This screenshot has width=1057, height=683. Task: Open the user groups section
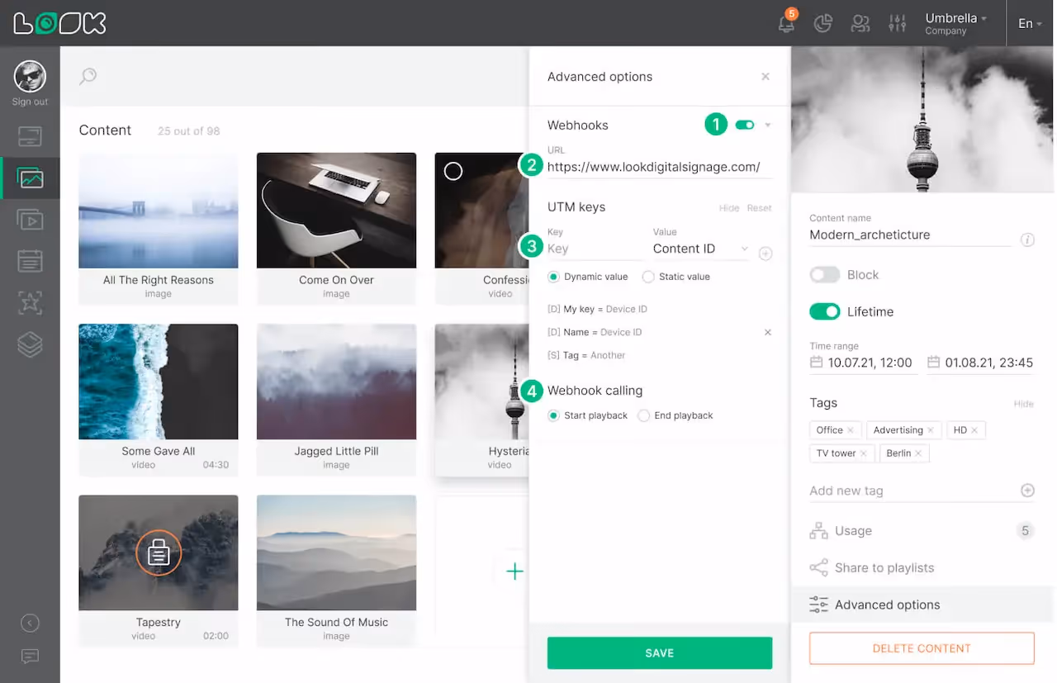860,23
